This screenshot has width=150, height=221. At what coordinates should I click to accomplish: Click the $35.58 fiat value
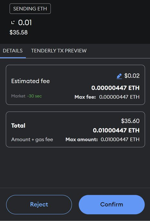[x=18, y=32]
